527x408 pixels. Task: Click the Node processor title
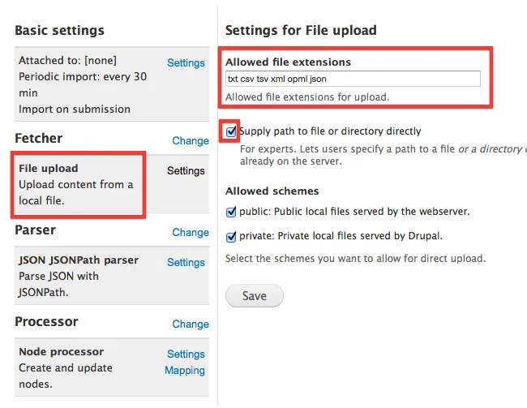click(x=61, y=352)
